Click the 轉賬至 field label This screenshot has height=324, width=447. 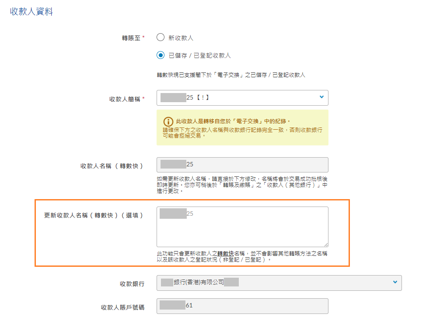pos(131,38)
